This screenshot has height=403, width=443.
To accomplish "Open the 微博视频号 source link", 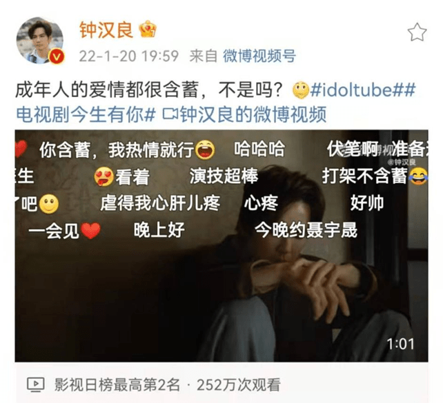I will (259, 56).
